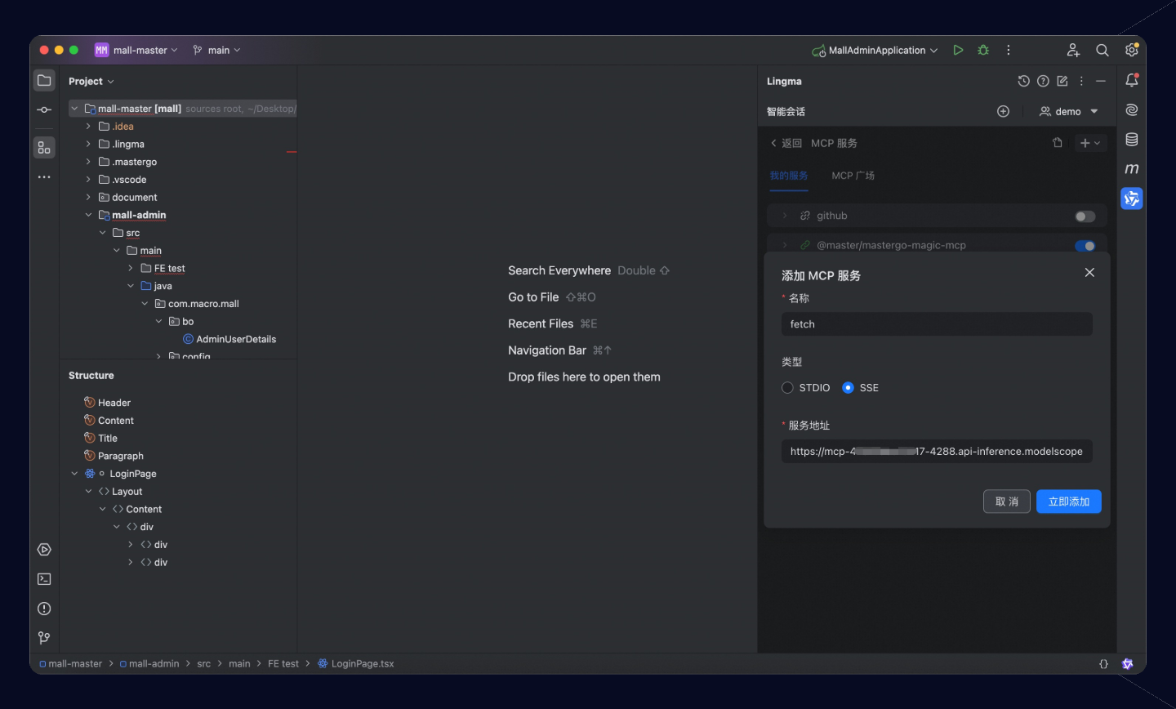Open the MallAdminApplication run configuration dropdown
Screen dimensions: 1176x709
875,50
